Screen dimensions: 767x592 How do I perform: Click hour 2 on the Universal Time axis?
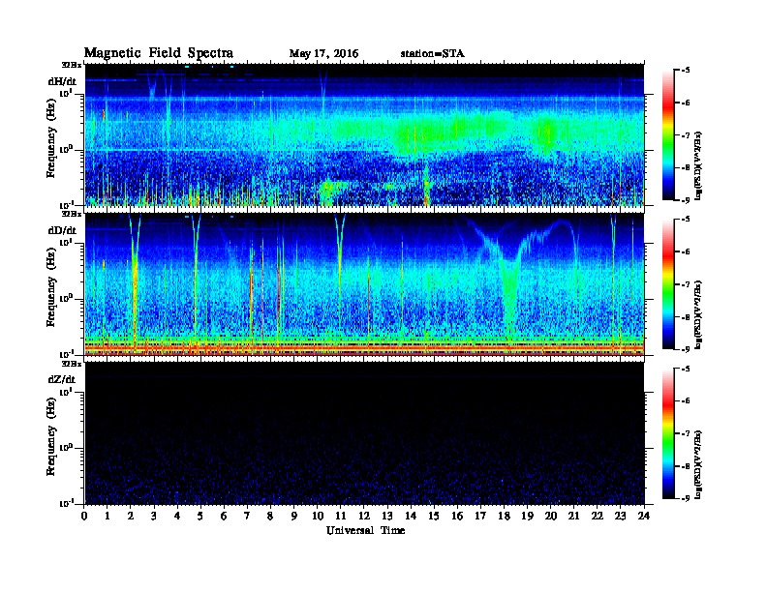pyautogui.click(x=131, y=517)
